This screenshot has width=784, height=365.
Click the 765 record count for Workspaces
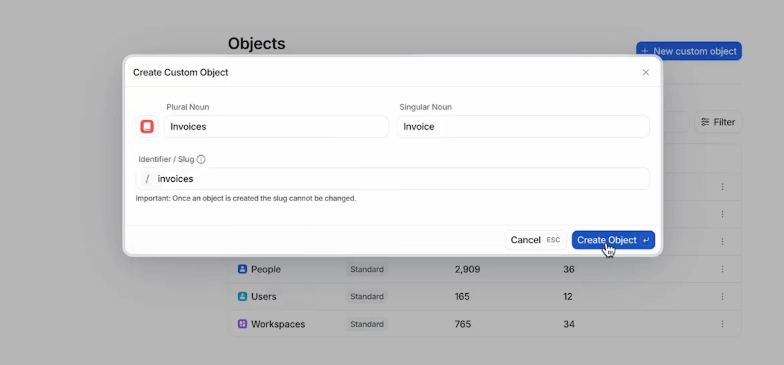point(463,324)
